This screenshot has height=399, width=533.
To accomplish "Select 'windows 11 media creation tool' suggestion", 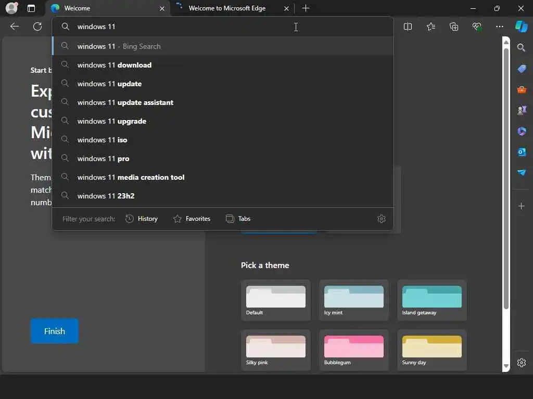I will pos(223,177).
